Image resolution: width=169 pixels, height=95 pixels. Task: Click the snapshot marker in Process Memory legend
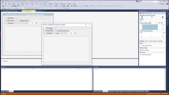[160, 23]
